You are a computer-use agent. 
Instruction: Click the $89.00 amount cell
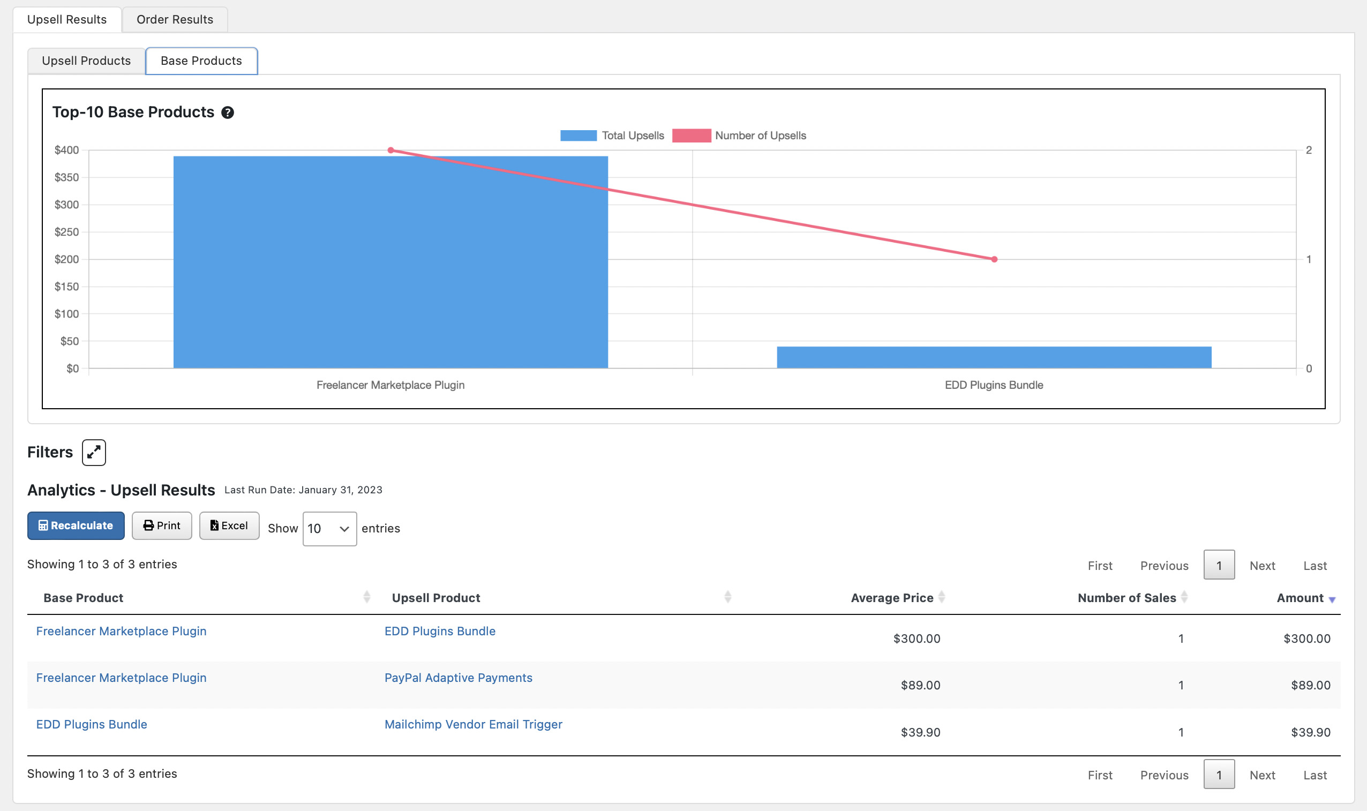click(x=1311, y=685)
